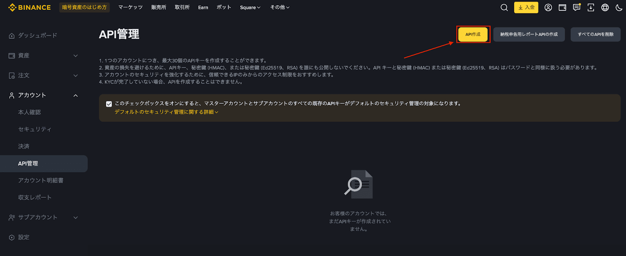Open the wallet icon in header
The height and width of the screenshot is (256, 626).
point(562,7)
